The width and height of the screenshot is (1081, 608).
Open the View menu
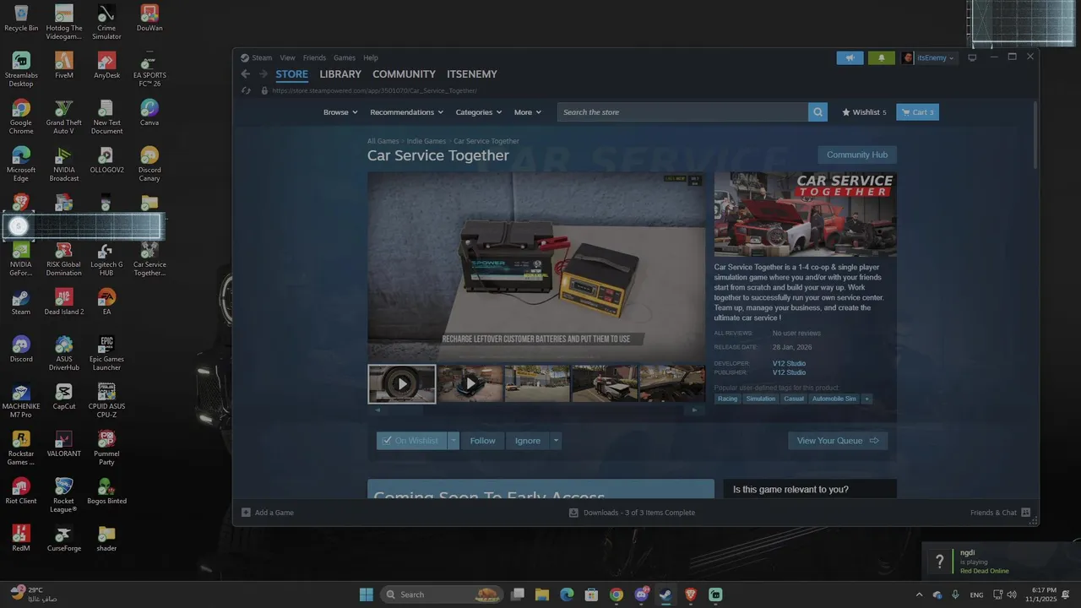pos(287,58)
